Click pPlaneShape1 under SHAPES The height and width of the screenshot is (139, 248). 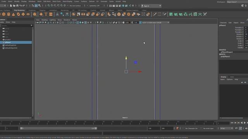coord(226,52)
